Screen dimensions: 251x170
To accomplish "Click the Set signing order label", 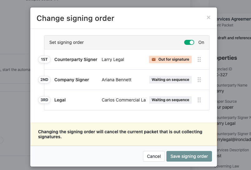I will point(66,42).
